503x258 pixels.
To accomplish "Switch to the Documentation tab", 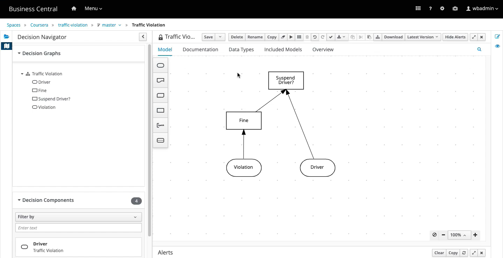I will point(201,50).
